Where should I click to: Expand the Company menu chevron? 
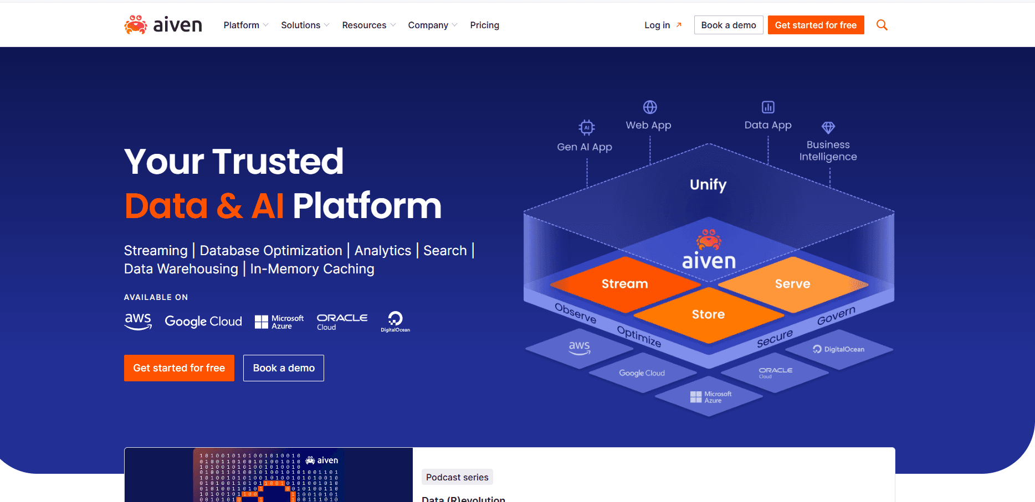coord(455,25)
